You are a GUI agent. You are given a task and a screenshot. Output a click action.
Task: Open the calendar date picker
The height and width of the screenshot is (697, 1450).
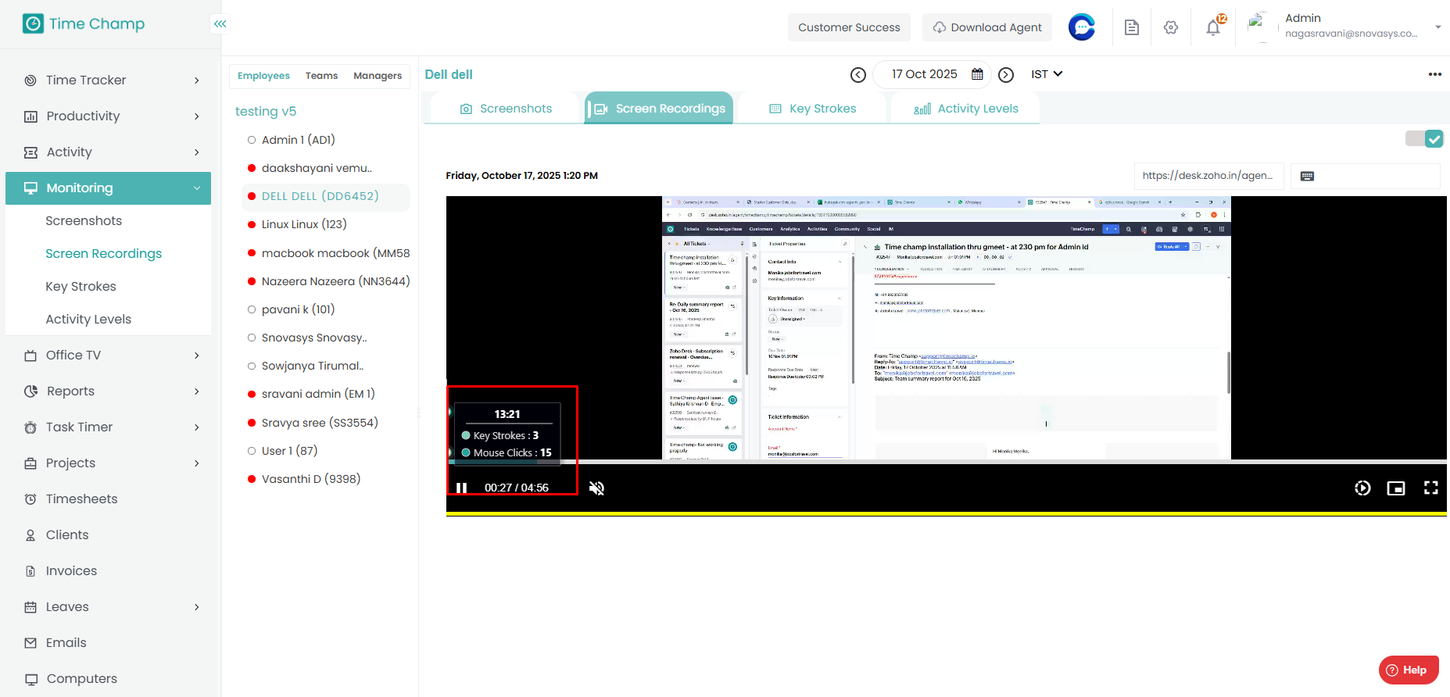tap(977, 74)
